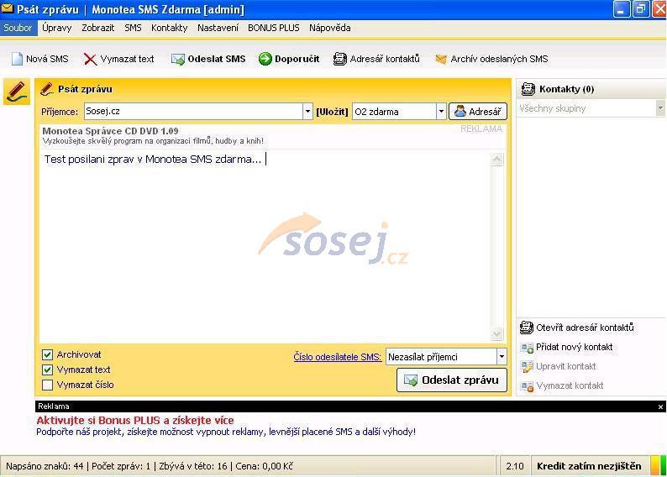
Task: Click the Vymazat text toolbar label
Action: click(x=127, y=59)
